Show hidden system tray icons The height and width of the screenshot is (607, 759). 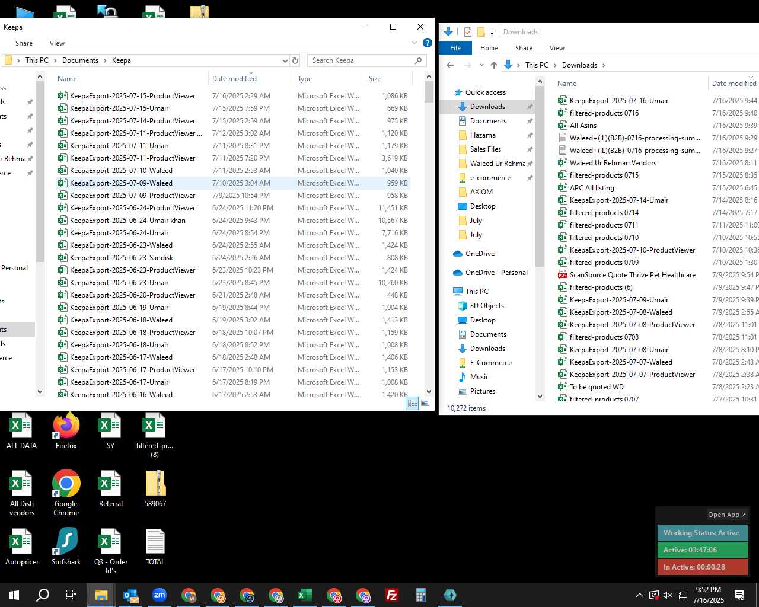(639, 595)
